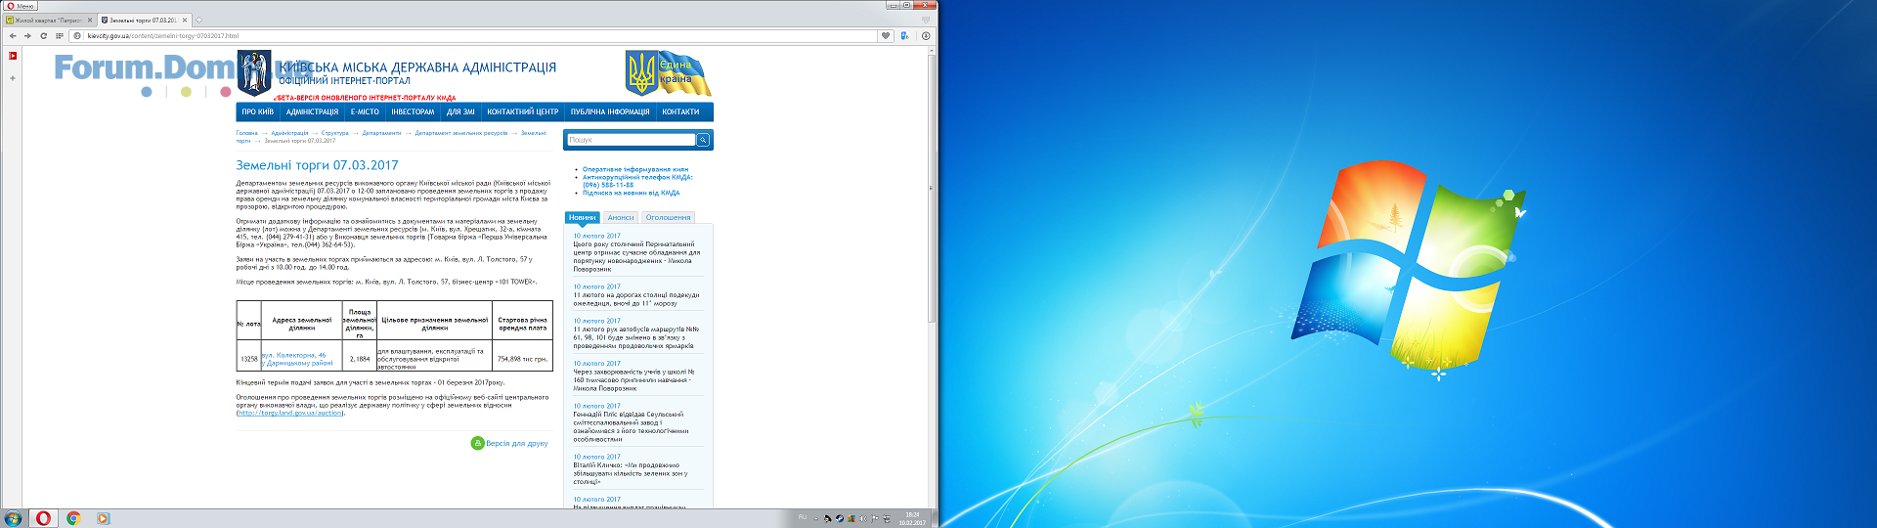Open the ПРО КИЇВ menu item
The image size is (1877, 528).
point(258,111)
